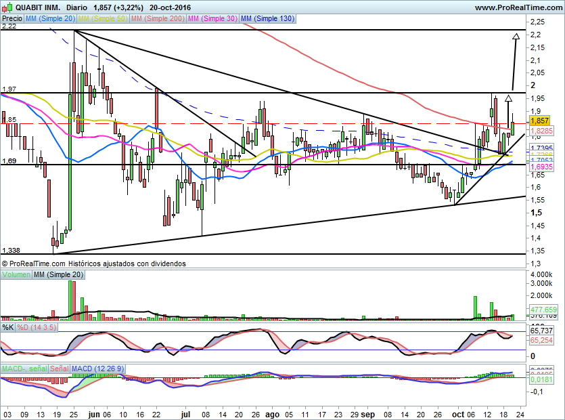Image resolution: width=565 pixels, height=420 pixels.
Task: Click the 2,22 resistance level label
Action: point(9,26)
